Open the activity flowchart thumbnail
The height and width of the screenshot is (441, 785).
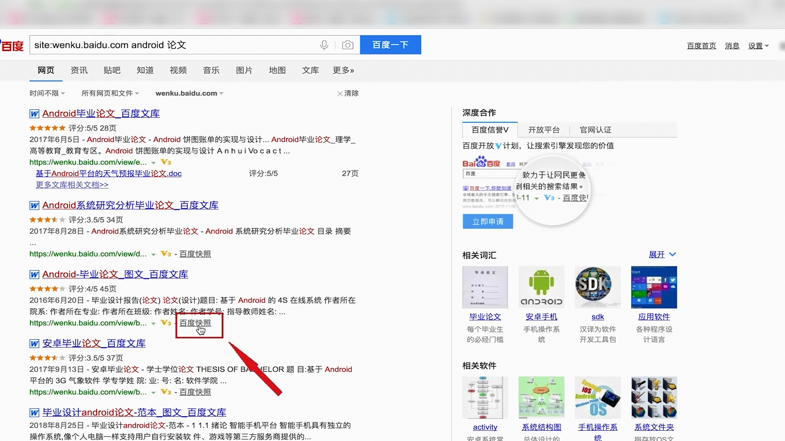[x=485, y=397]
